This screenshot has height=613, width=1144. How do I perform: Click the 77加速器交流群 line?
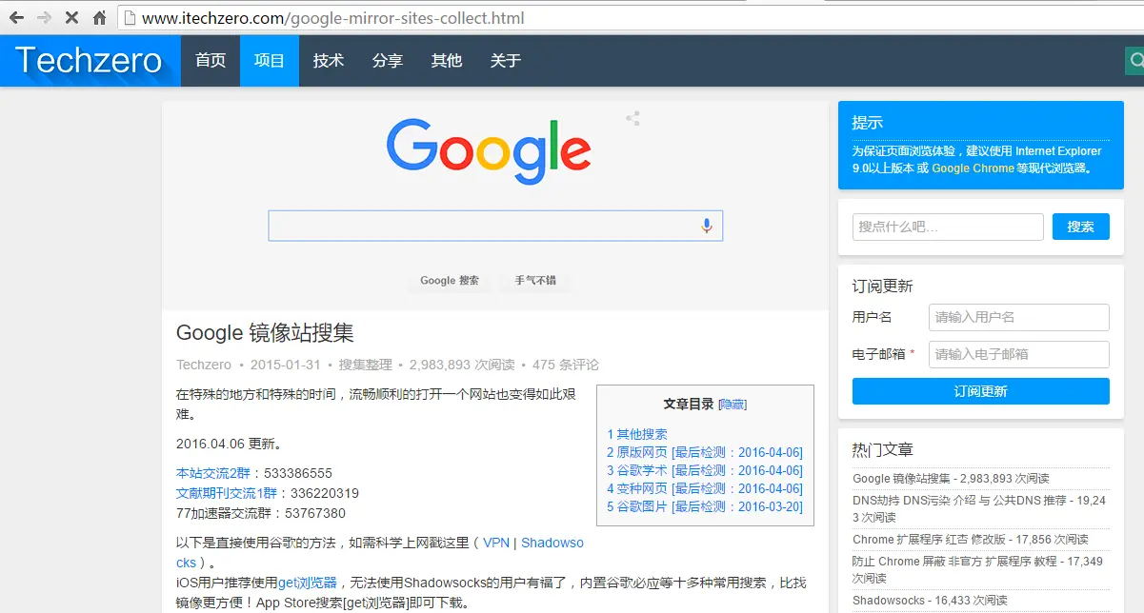click(261, 513)
